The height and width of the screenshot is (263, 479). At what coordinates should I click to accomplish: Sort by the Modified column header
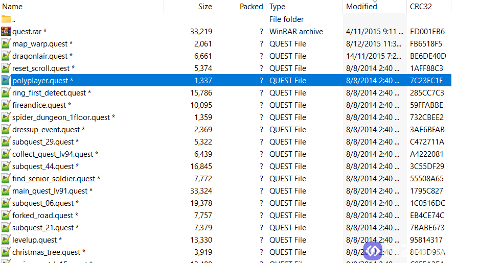[x=361, y=7]
